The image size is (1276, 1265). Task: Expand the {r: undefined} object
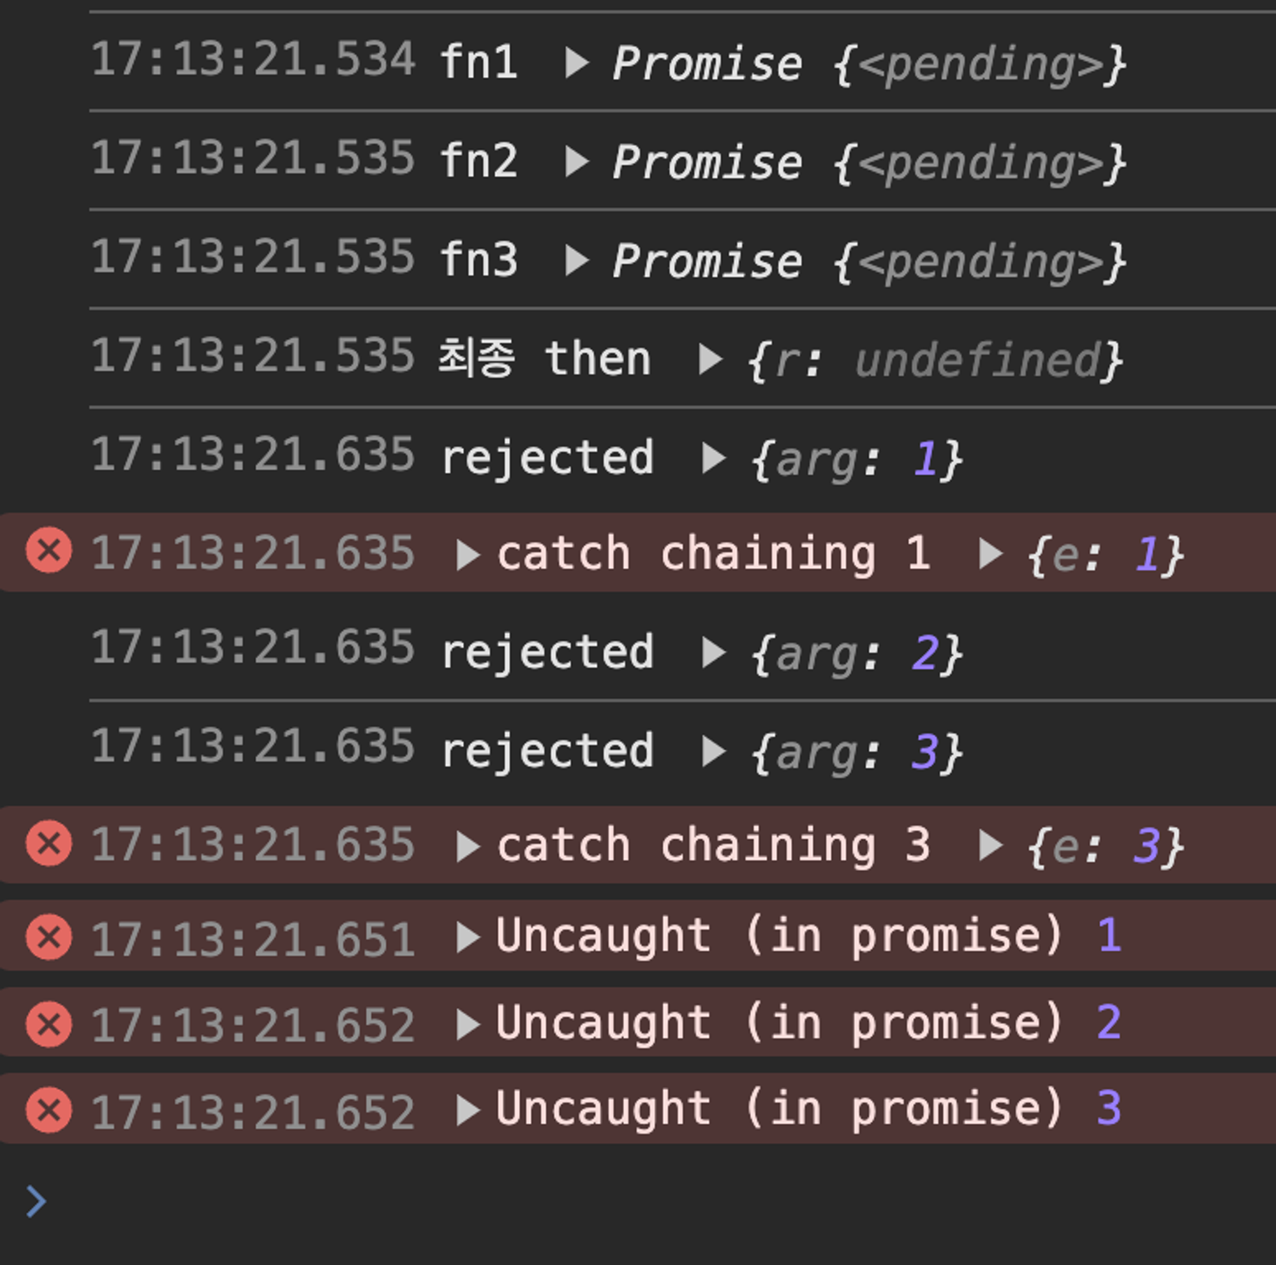tap(711, 360)
